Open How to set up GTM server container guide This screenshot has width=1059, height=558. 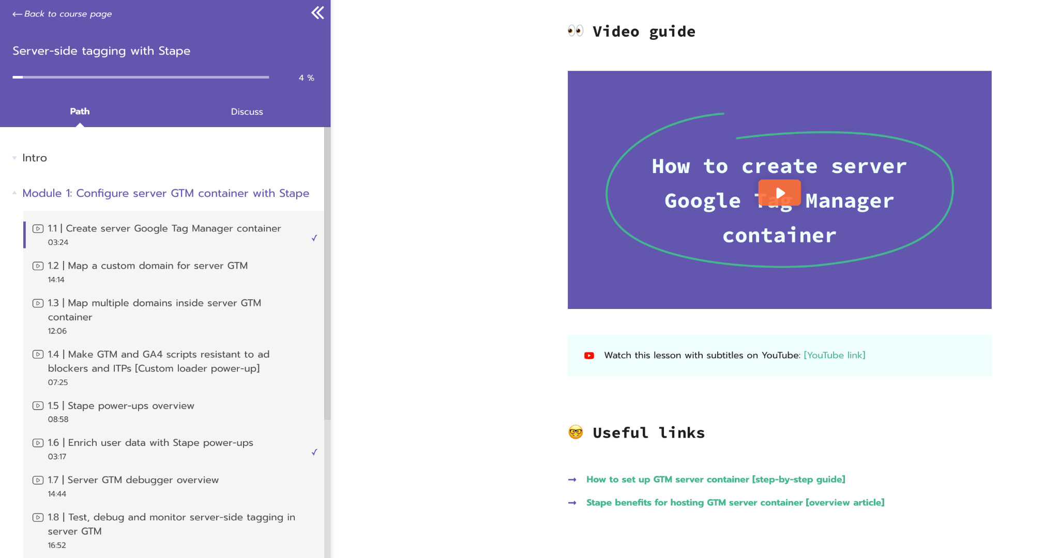(716, 479)
